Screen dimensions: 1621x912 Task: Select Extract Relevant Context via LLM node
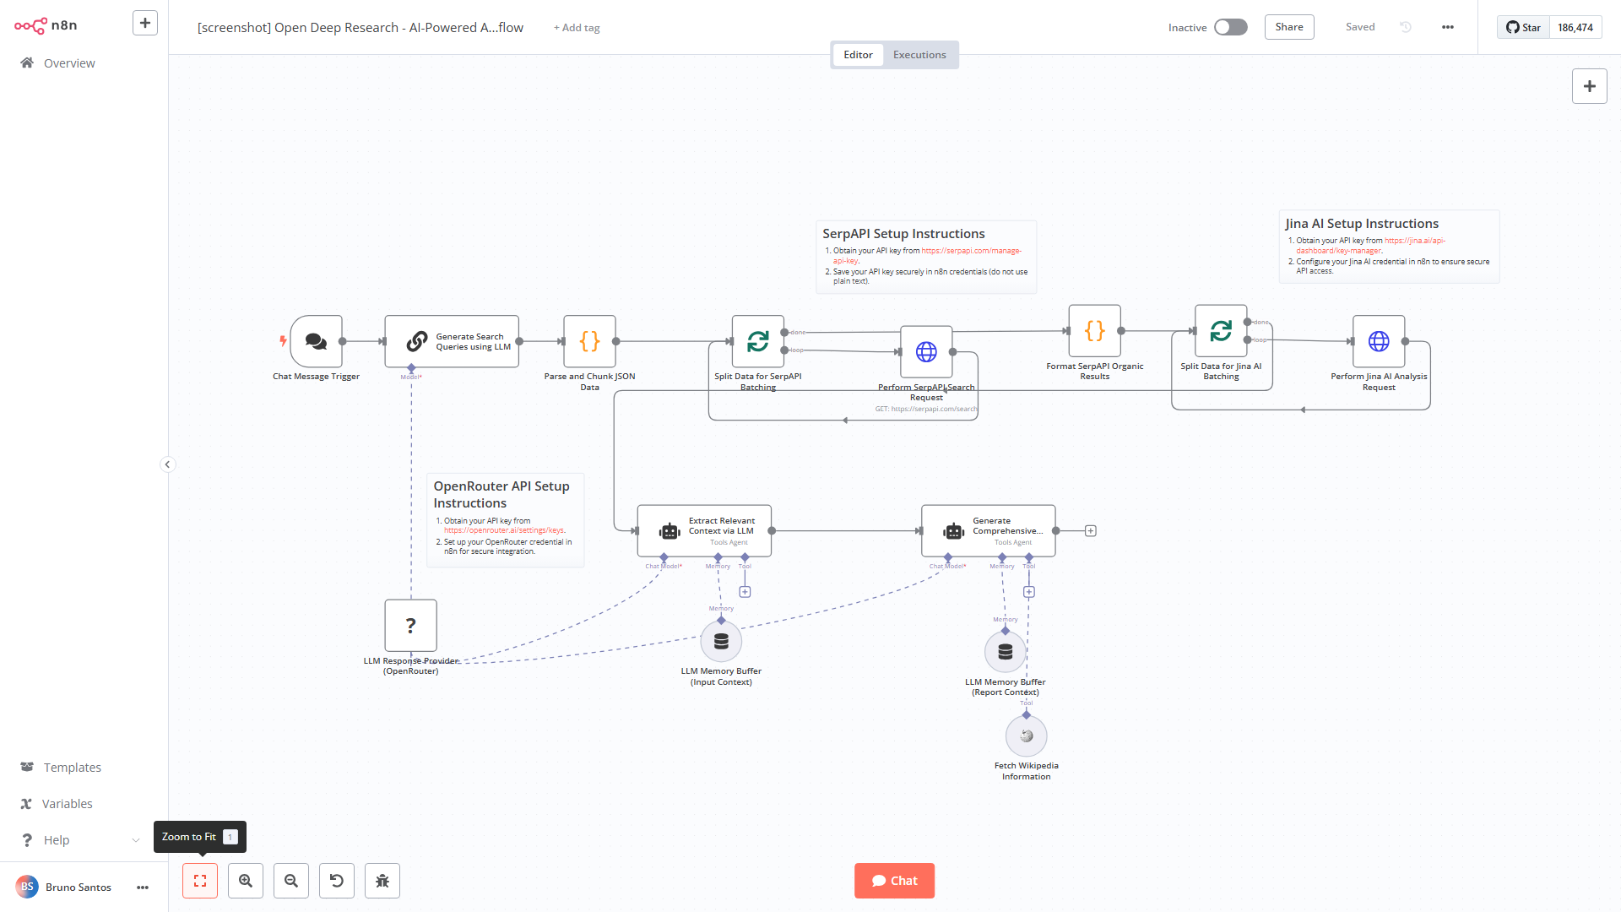coord(704,531)
